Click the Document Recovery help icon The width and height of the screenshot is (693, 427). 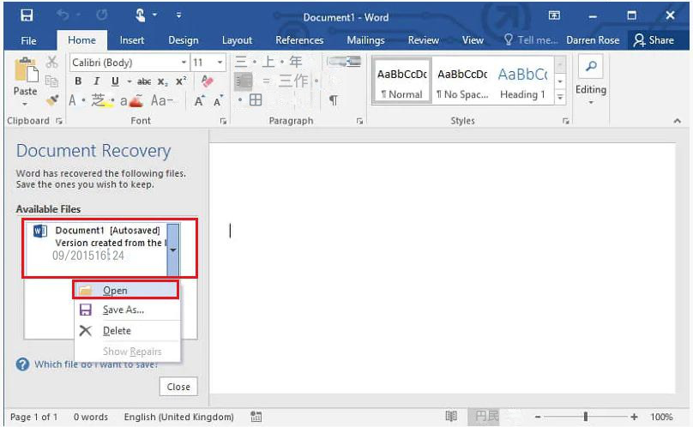[22, 364]
